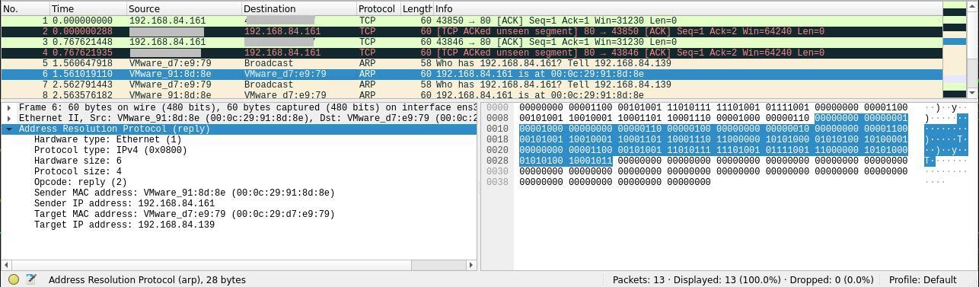Screen dimensions: 979x287
Task: Sort packets by the Length column header
Action: pos(416,8)
